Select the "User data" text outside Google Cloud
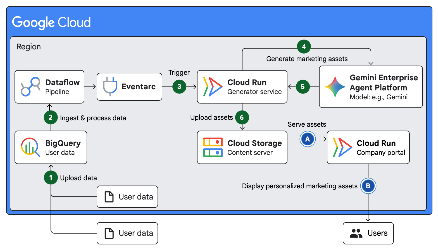The width and height of the screenshot is (438, 250). point(136,233)
